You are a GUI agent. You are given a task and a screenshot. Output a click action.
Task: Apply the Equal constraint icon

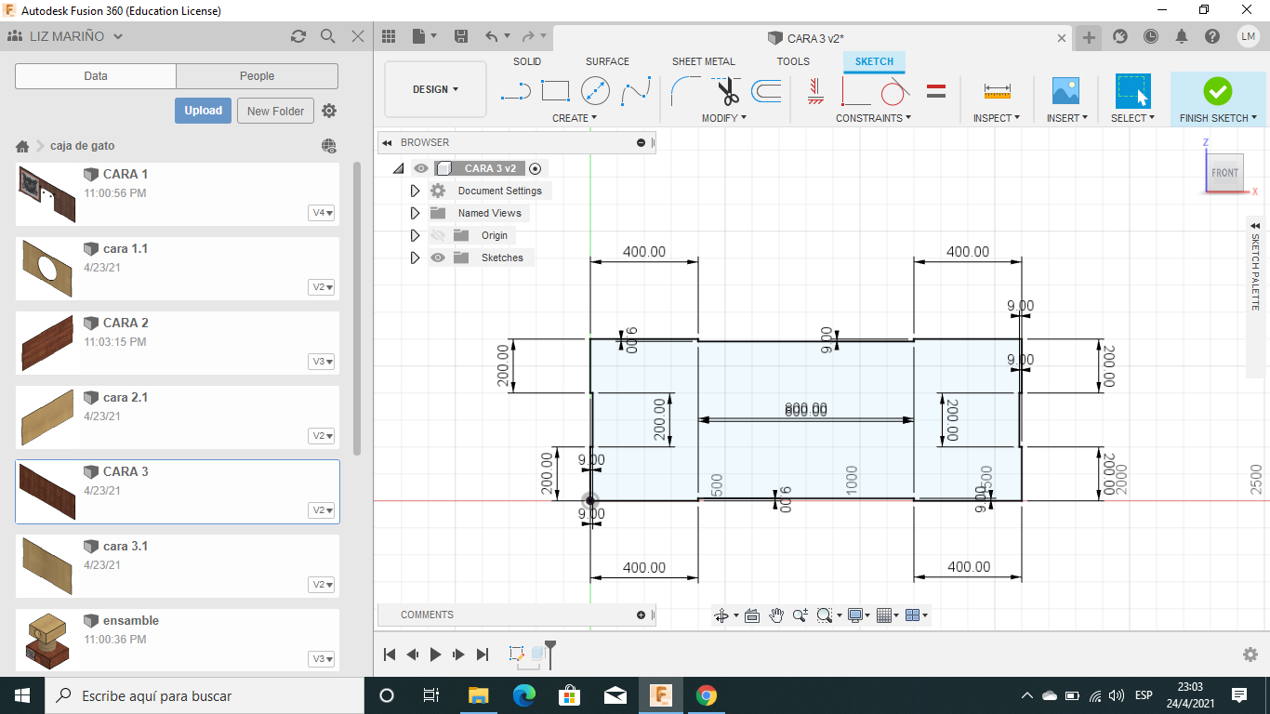936,91
